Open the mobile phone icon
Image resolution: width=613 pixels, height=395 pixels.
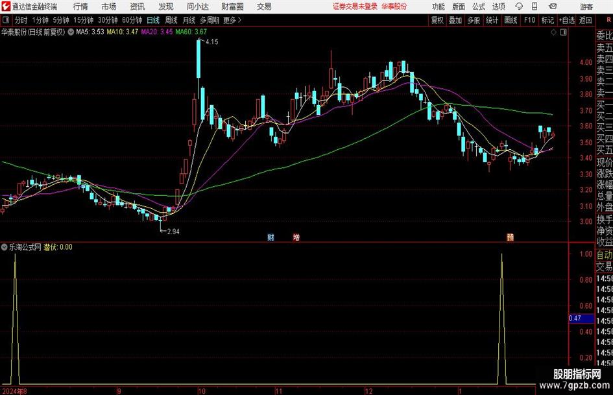(535, 6)
